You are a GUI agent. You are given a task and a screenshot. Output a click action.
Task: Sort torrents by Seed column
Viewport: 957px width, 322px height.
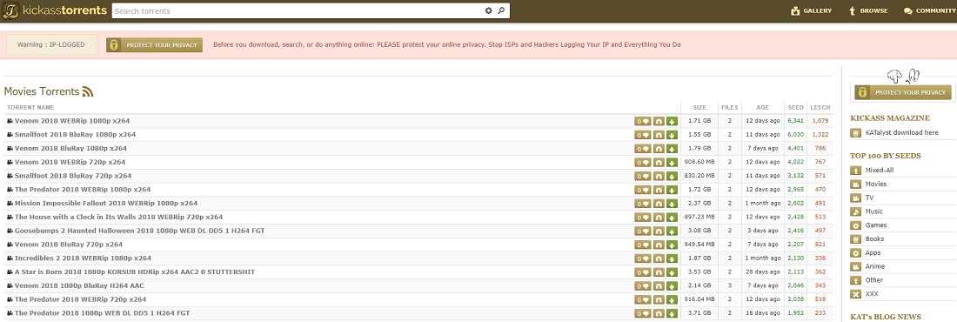(x=796, y=108)
